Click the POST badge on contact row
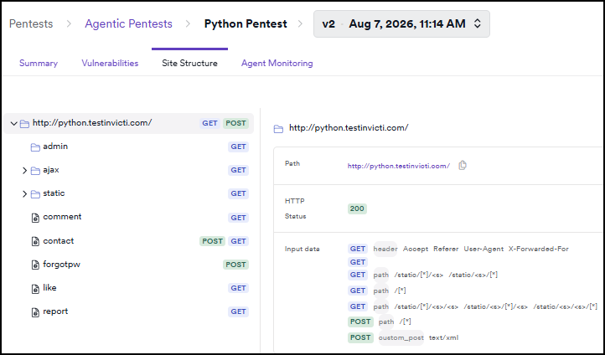 tap(212, 241)
